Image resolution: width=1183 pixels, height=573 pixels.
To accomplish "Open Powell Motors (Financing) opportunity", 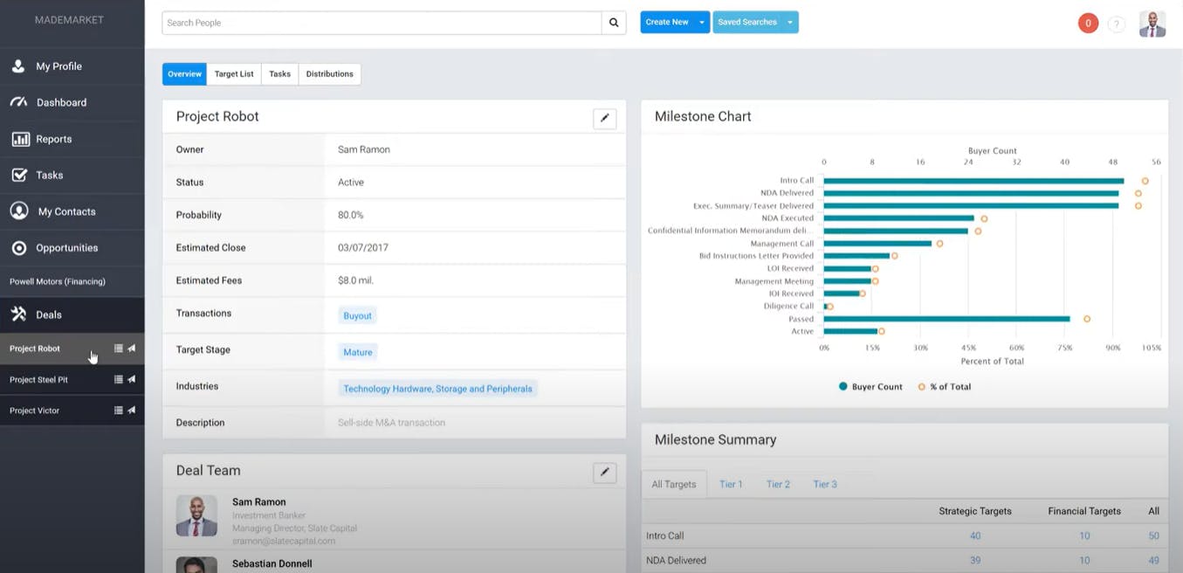I will (58, 281).
